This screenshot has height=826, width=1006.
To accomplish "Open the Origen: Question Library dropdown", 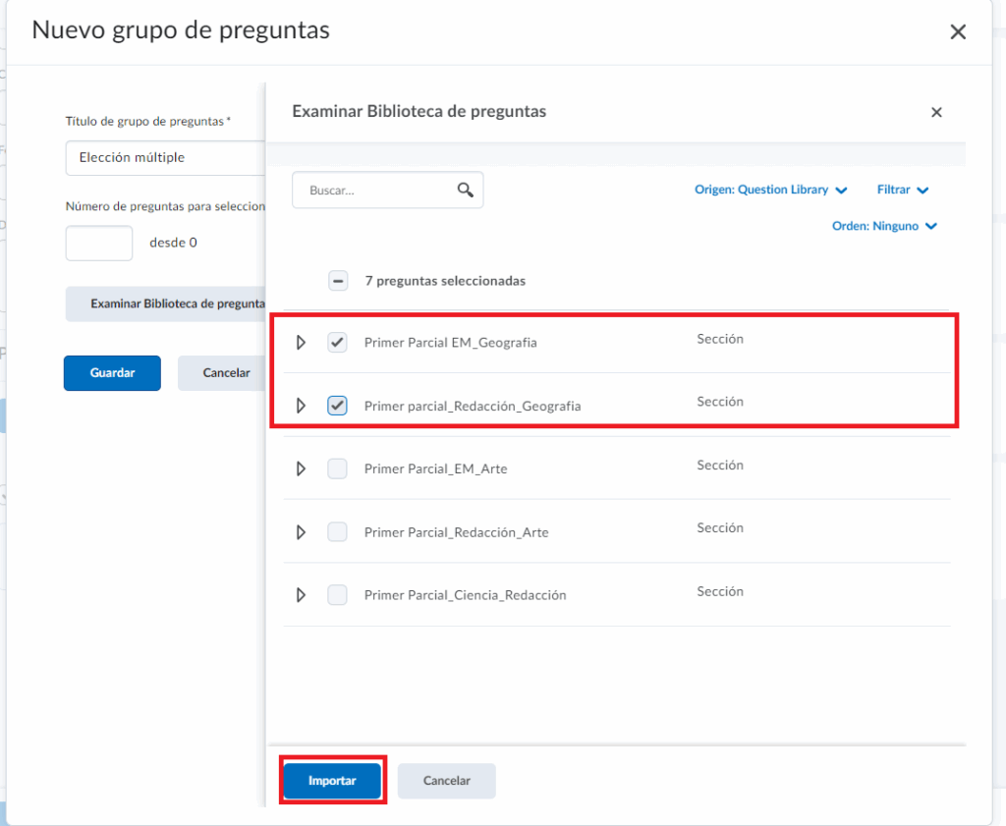I will (x=770, y=190).
